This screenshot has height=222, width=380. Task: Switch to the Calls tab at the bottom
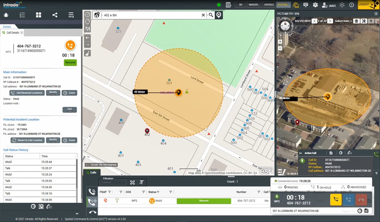(x=91, y=173)
